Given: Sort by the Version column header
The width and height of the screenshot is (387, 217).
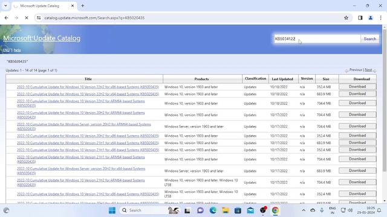Looking at the screenshot, I should point(307,78).
